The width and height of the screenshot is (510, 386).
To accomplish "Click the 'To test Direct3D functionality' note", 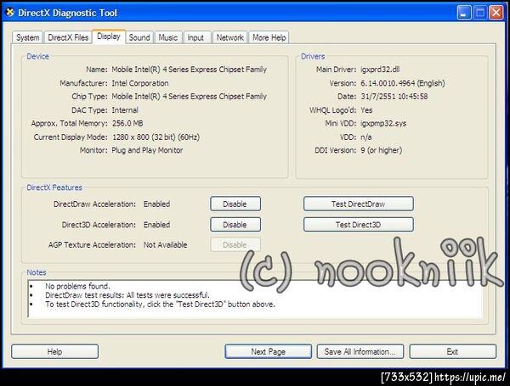I will 160,305.
